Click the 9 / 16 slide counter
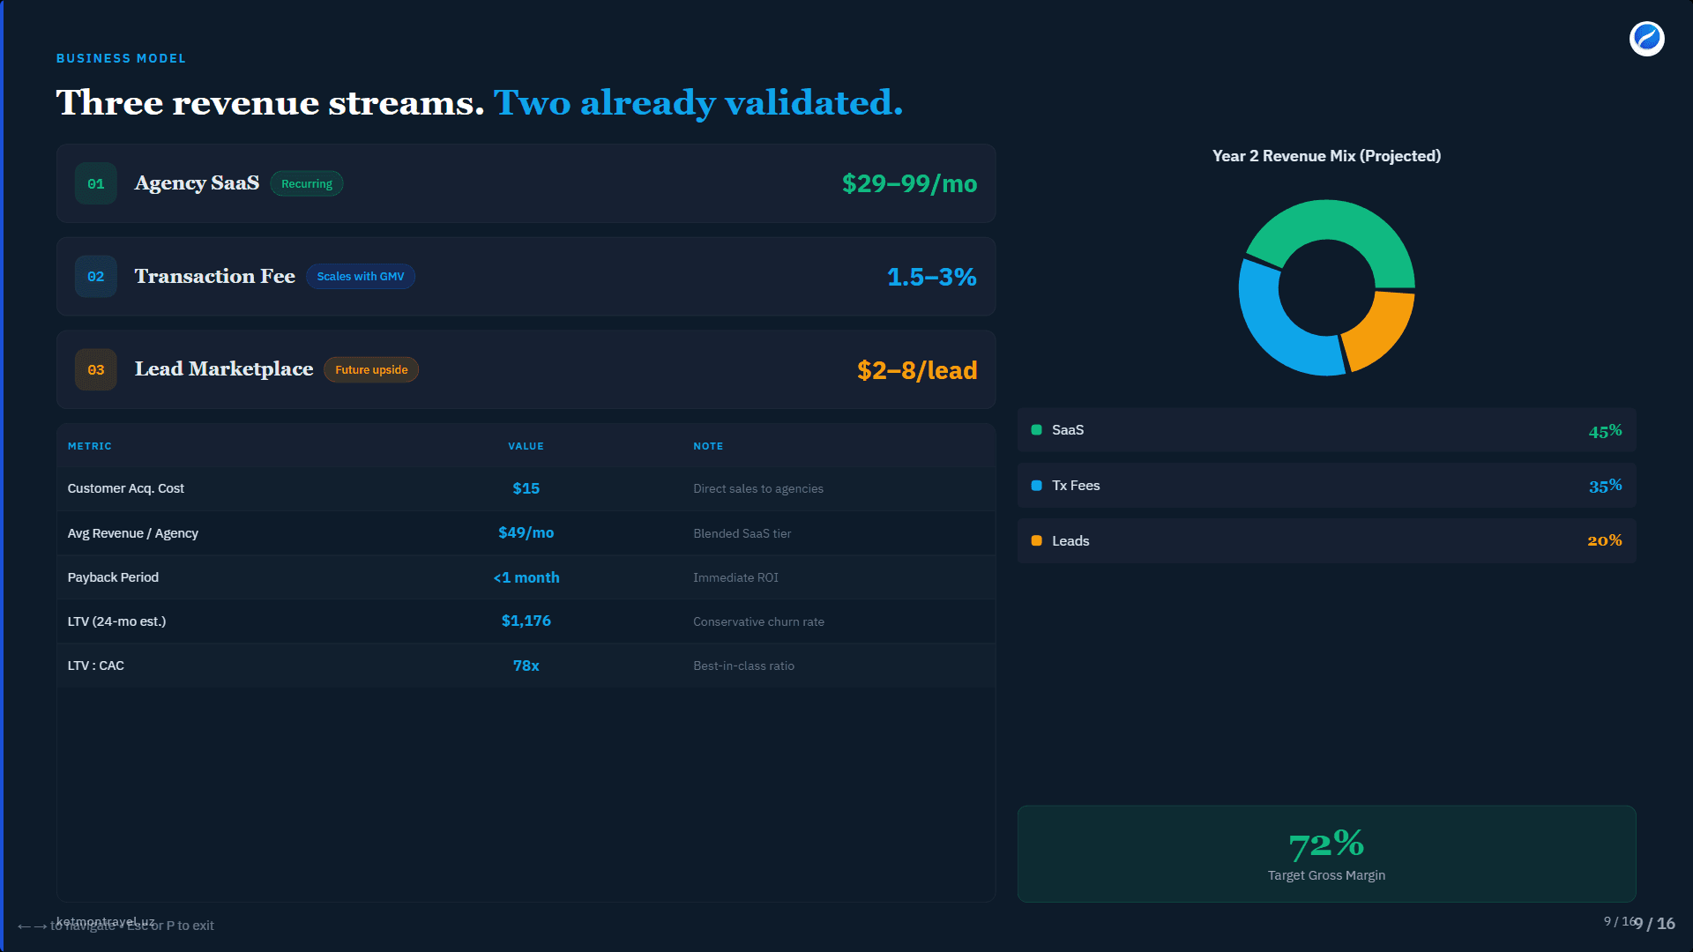Image resolution: width=1693 pixels, height=952 pixels. (x=1654, y=924)
